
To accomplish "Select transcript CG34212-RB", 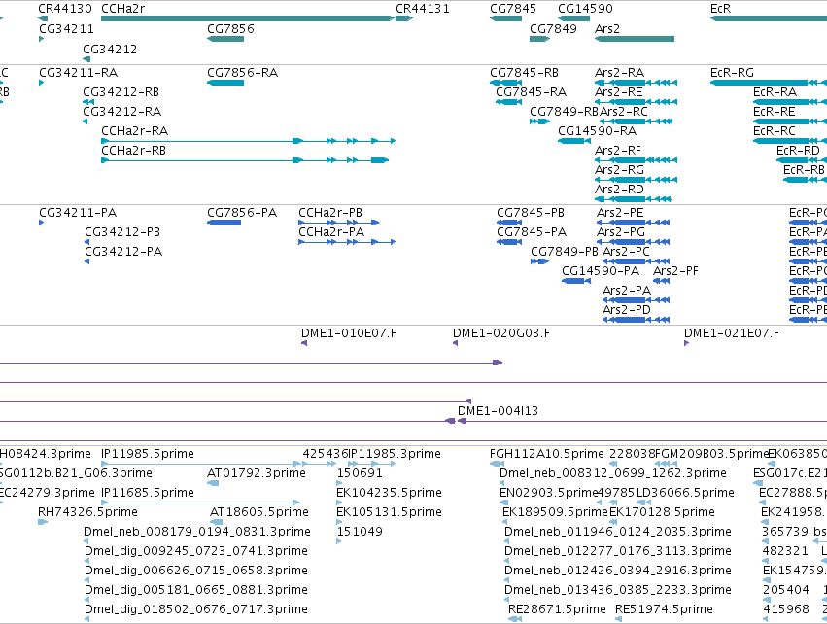I will pyautogui.click(x=88, y=102).
